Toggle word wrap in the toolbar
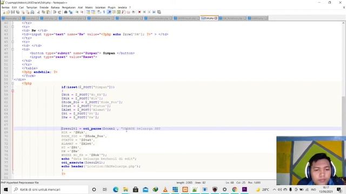Image resolution: width=346 pixels, height=194 pixels. pos(99,12)
